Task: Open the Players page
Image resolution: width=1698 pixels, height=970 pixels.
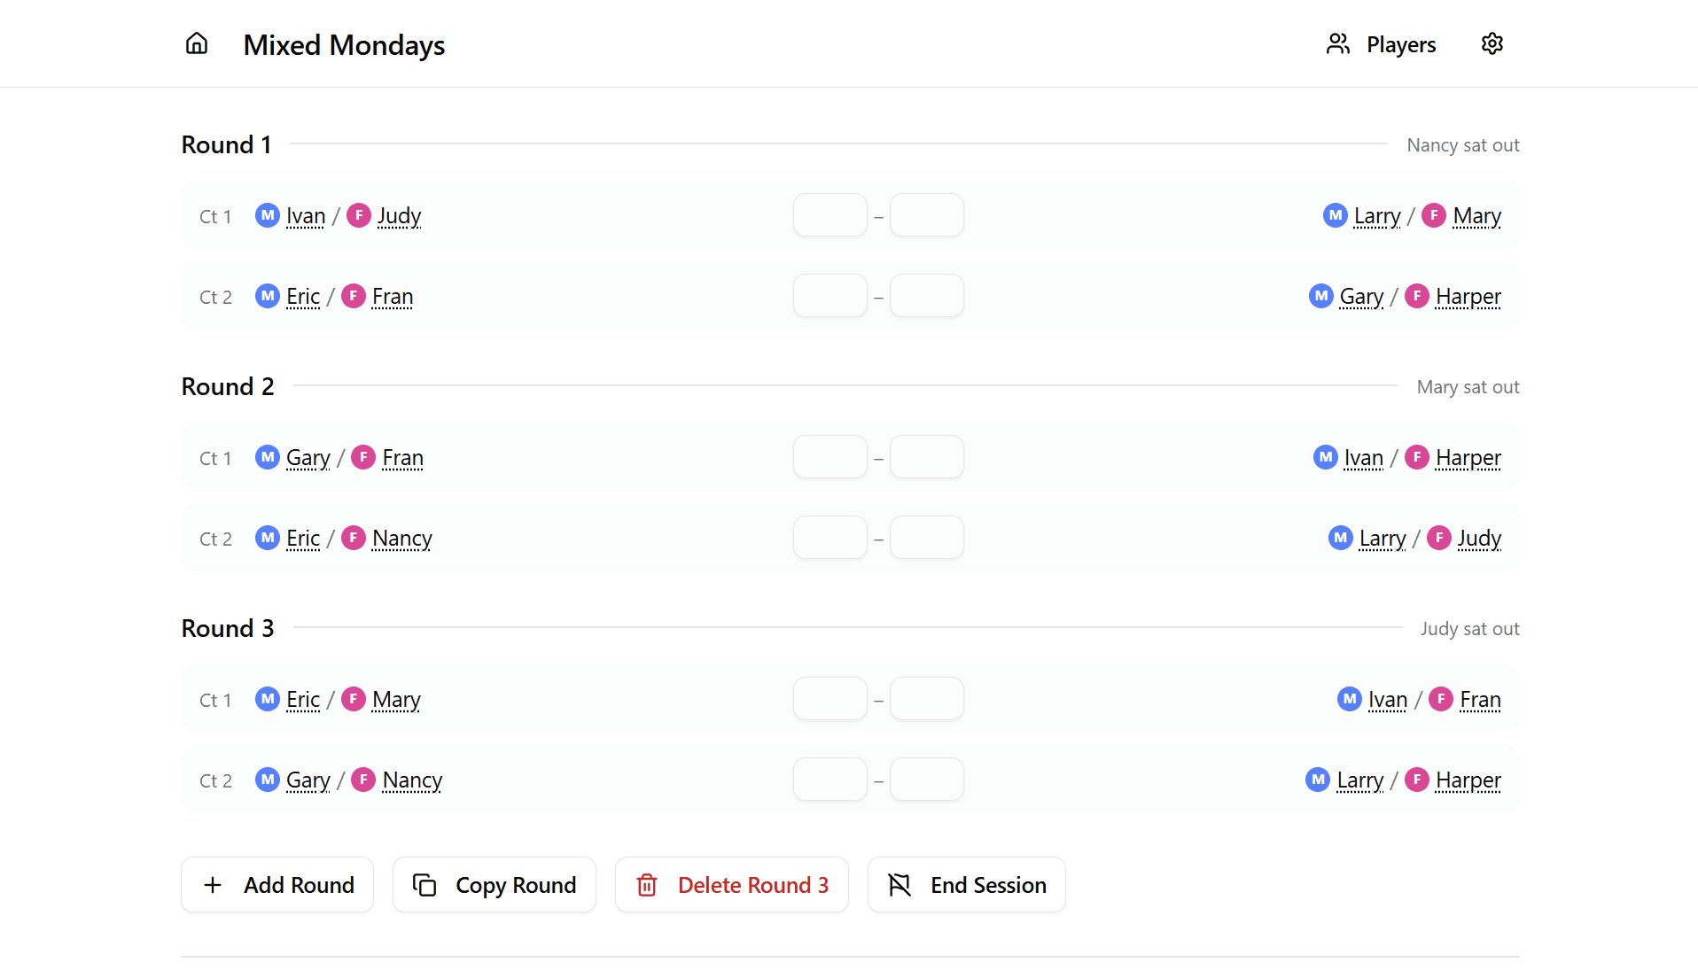Action: coord(1381,43)
